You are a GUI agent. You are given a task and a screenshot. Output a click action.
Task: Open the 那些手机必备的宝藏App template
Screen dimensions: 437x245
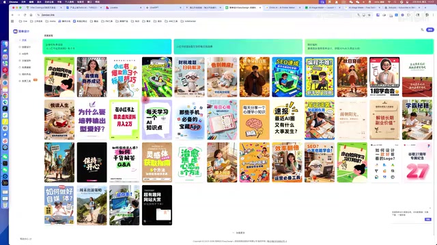click(190, 120)
